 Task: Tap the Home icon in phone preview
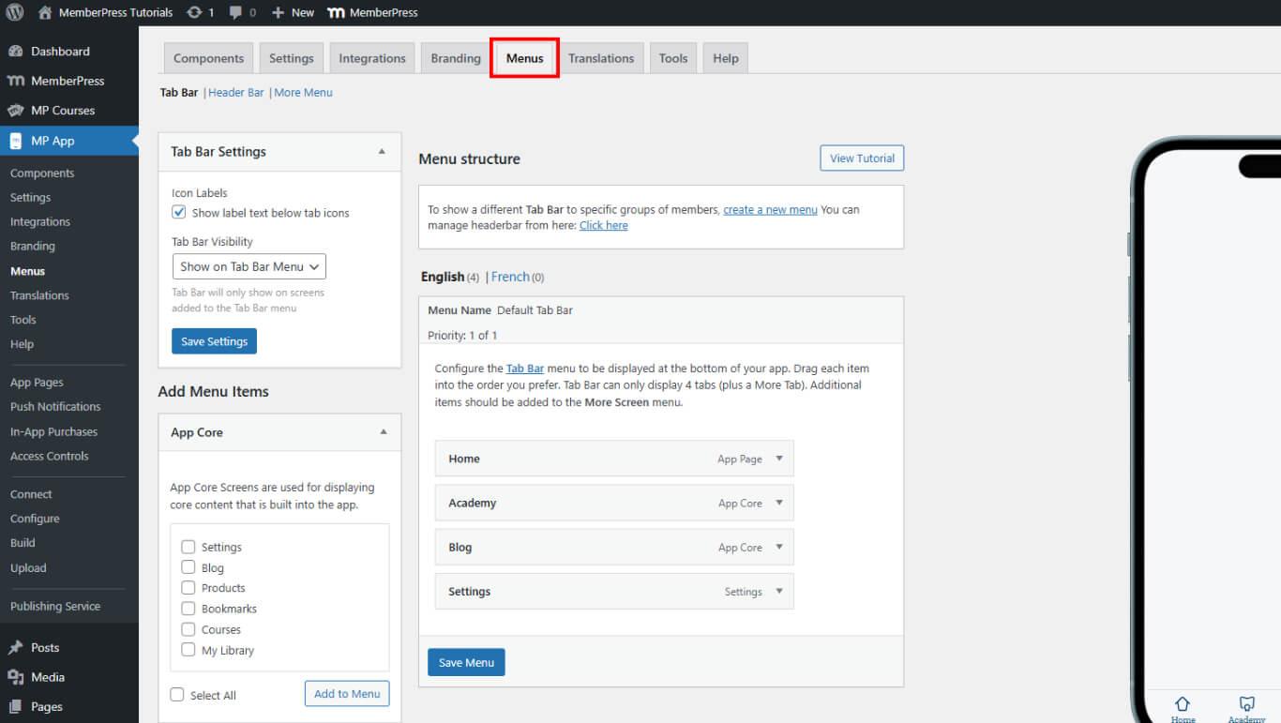coord(1183,703)
